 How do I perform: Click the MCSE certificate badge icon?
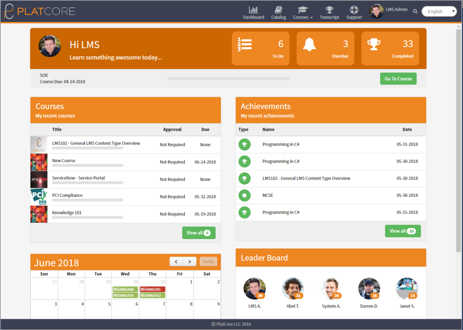(244, 195)
